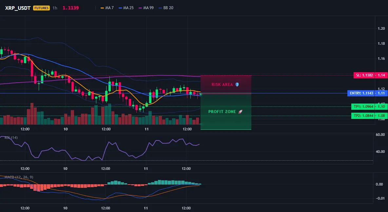Click the shield icon beside RISK AREA
388x212 pixels.
tap(237, 84)
